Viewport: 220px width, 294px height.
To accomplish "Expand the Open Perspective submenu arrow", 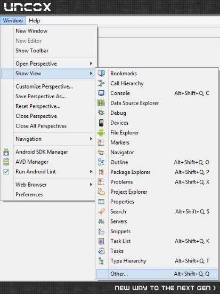I will [x=91, y=63].
